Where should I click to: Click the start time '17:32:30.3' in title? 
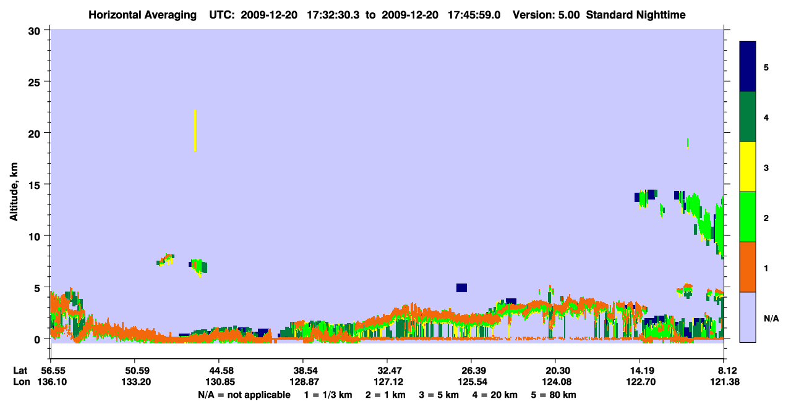tap(333, 14)
